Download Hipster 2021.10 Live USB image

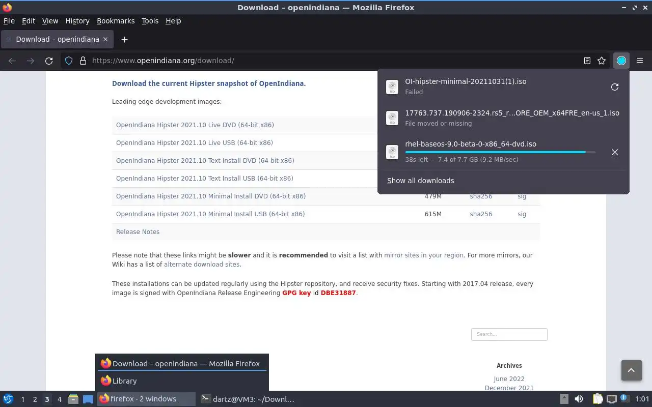coord(194,143)
